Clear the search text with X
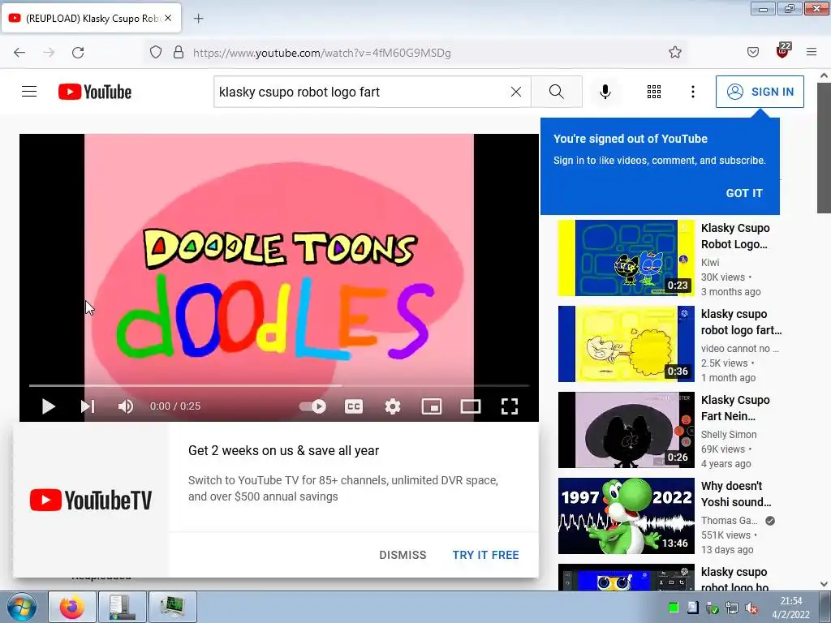831x623 pixels. pos(515,92)
